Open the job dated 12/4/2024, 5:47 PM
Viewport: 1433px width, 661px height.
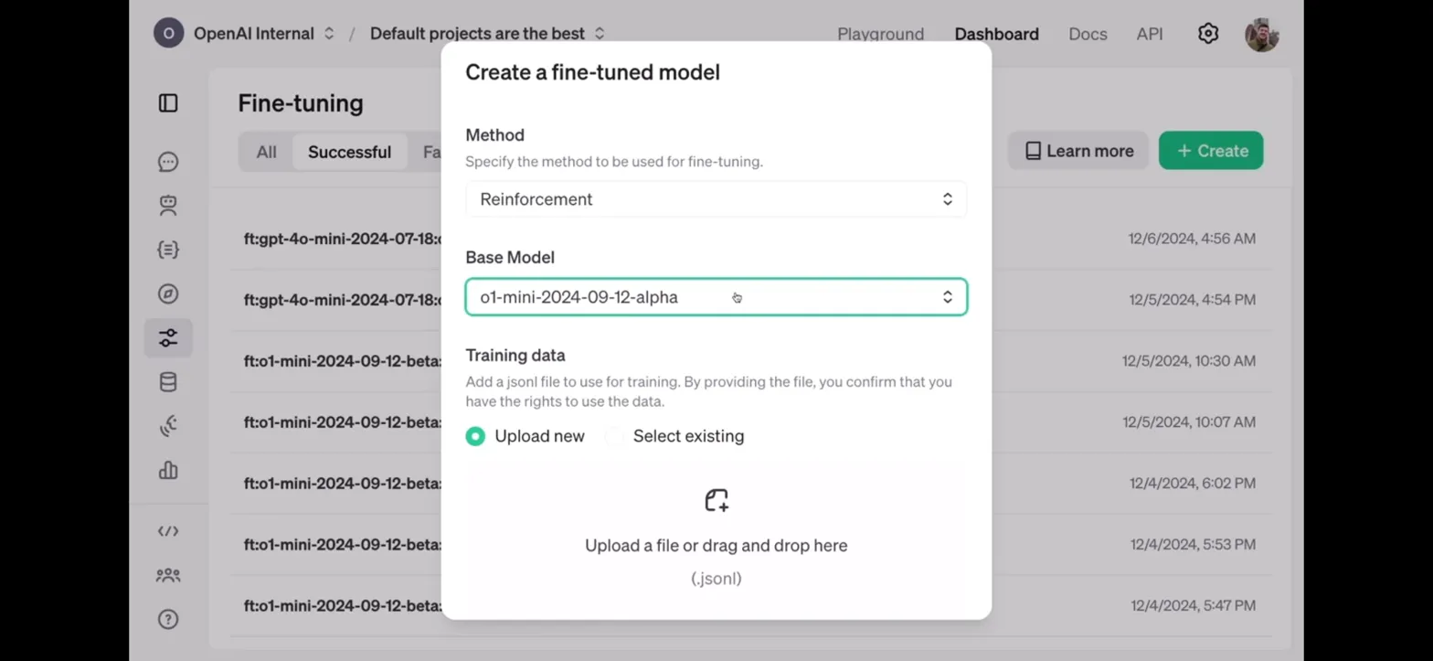coord(749,605)
